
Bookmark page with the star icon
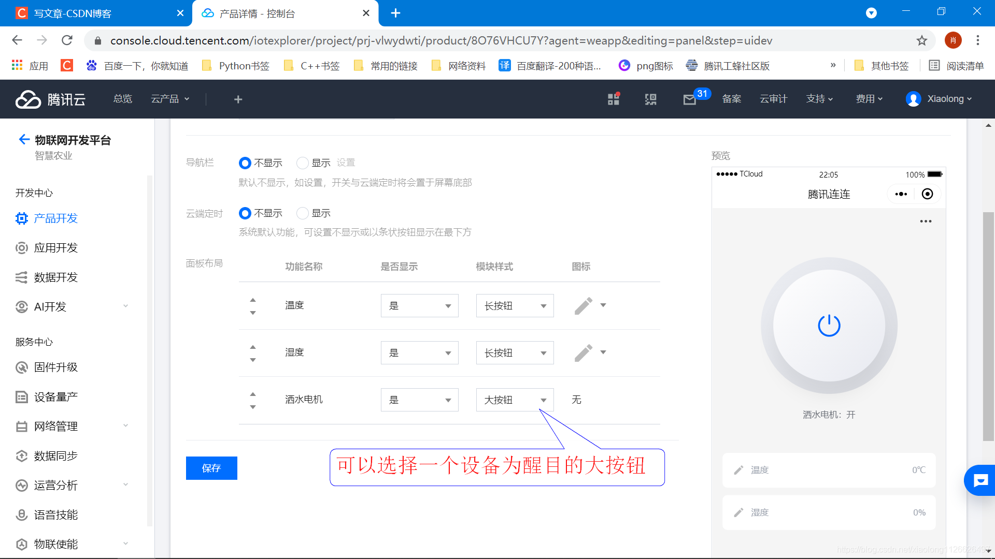[x=921, y=40]
